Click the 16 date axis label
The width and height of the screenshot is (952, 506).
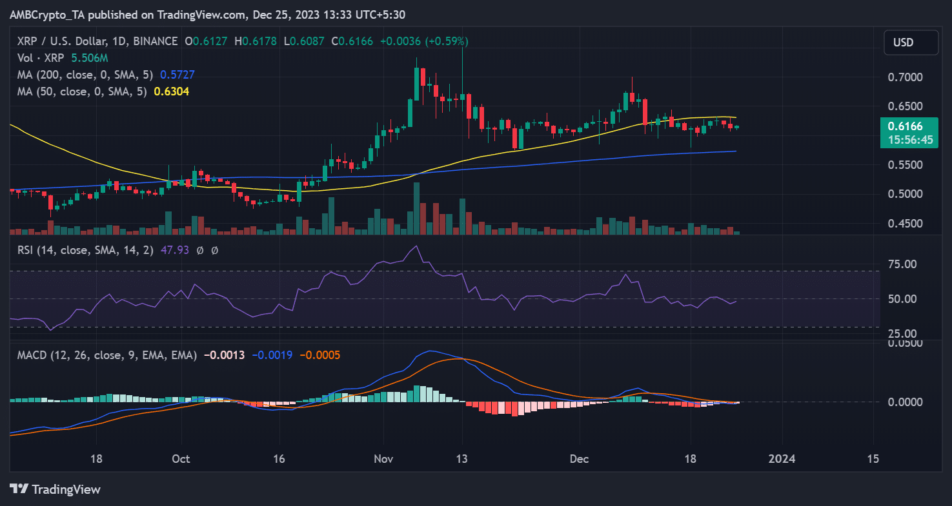279,459
